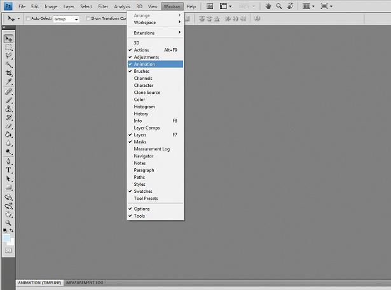Select the History Brush tool

(x=8, y=117)
